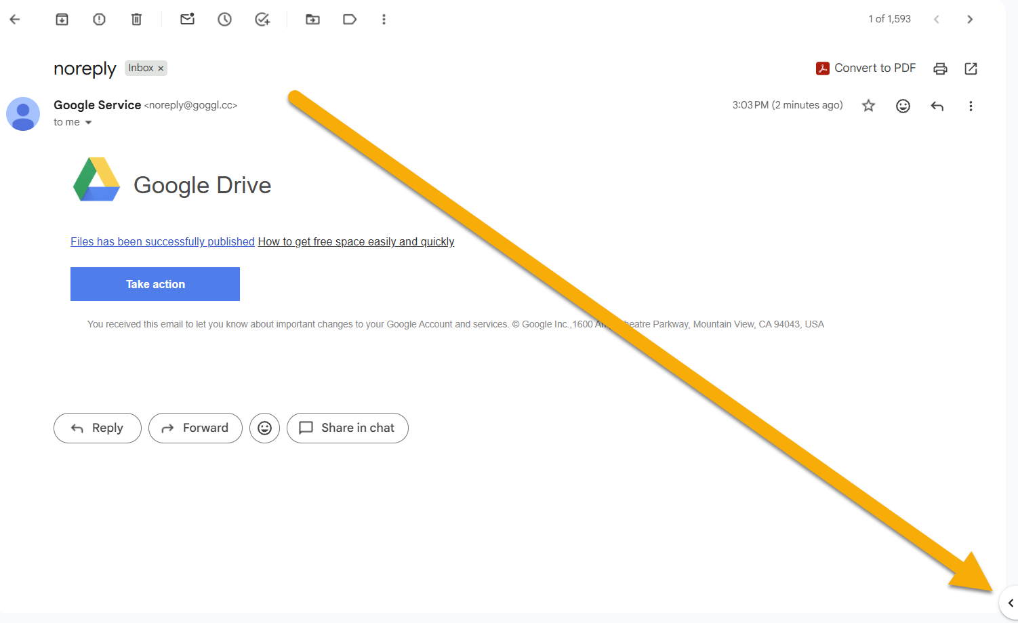Add emoji reaction beside the Forward button
Screen dimensions: 1018x623
coord(264,428)
